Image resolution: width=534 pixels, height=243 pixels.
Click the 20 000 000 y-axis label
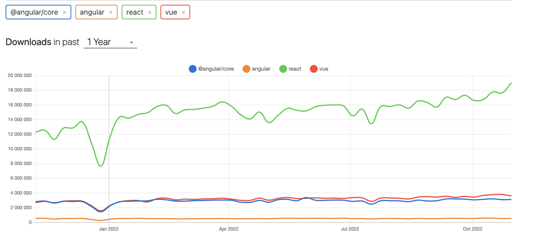pyautogui.click(x=19, y=76)
